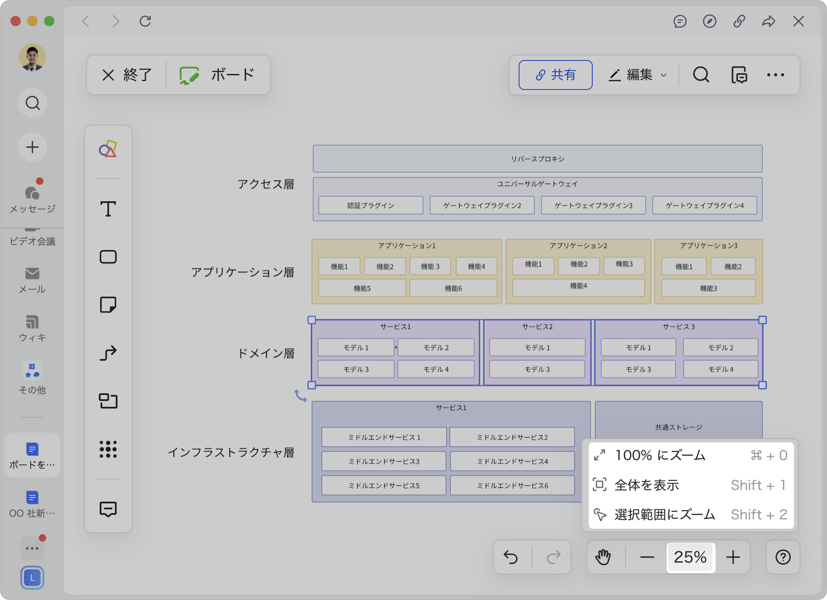Activate the connector line tool
The height and width of the screenshot is (600, 827).
pyautogui.click(x=108, y=353)
